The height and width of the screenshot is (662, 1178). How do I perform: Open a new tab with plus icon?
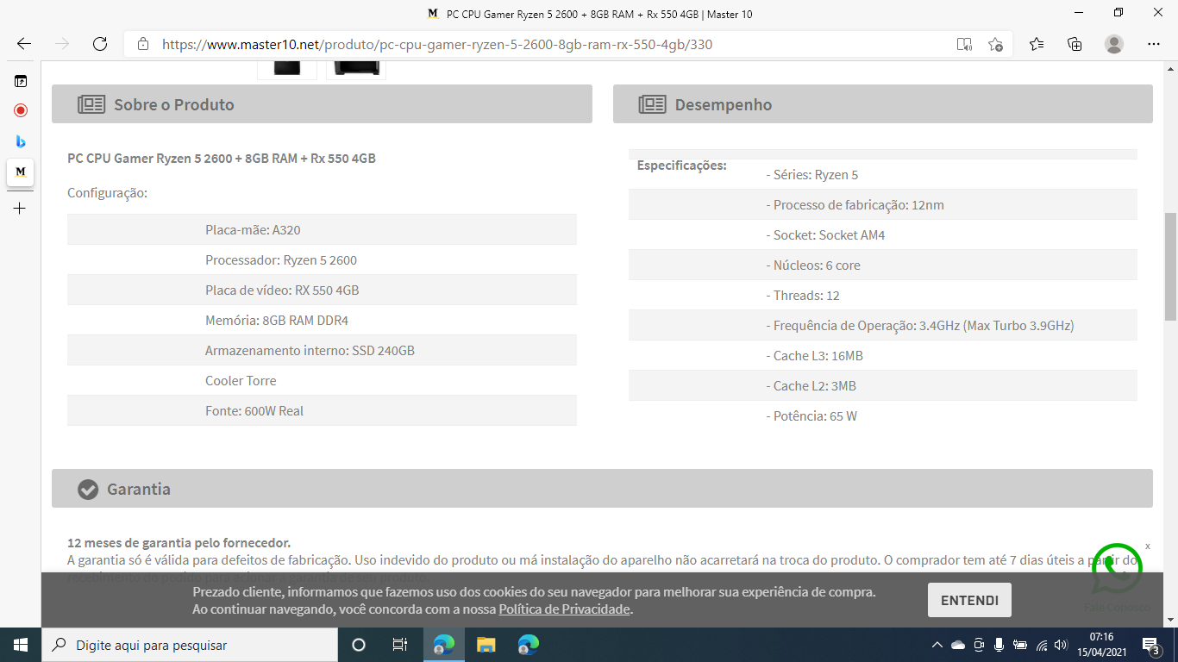click(21, 208)
